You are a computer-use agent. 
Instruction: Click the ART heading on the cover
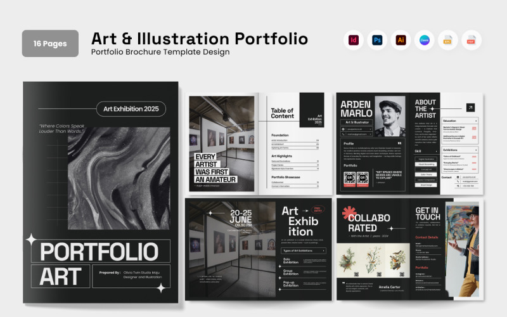(60, 276)
